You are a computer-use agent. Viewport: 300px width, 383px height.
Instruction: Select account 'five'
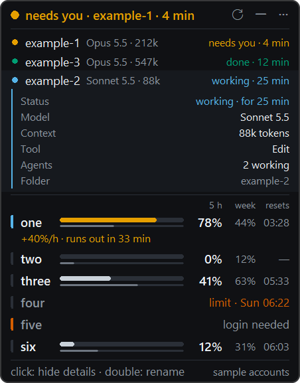[x=31, y=325]
